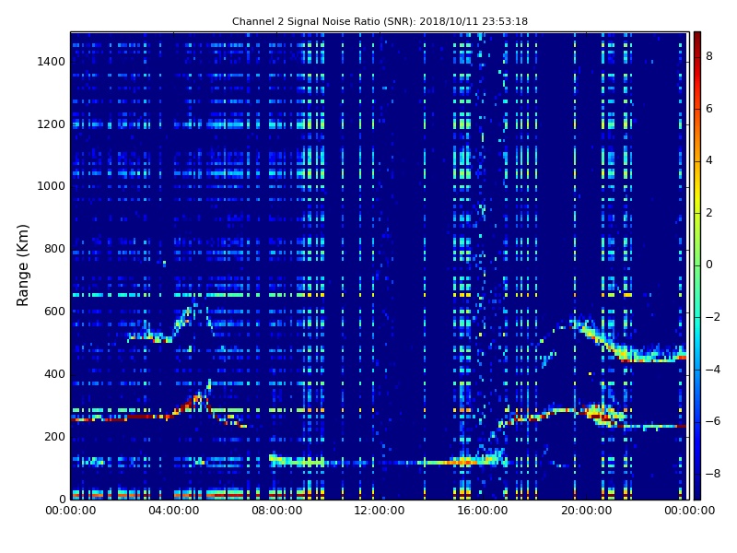Click the Range (Km) y-axis label
The width and height of the screenshot is (737, 553).
coord(23,265)
